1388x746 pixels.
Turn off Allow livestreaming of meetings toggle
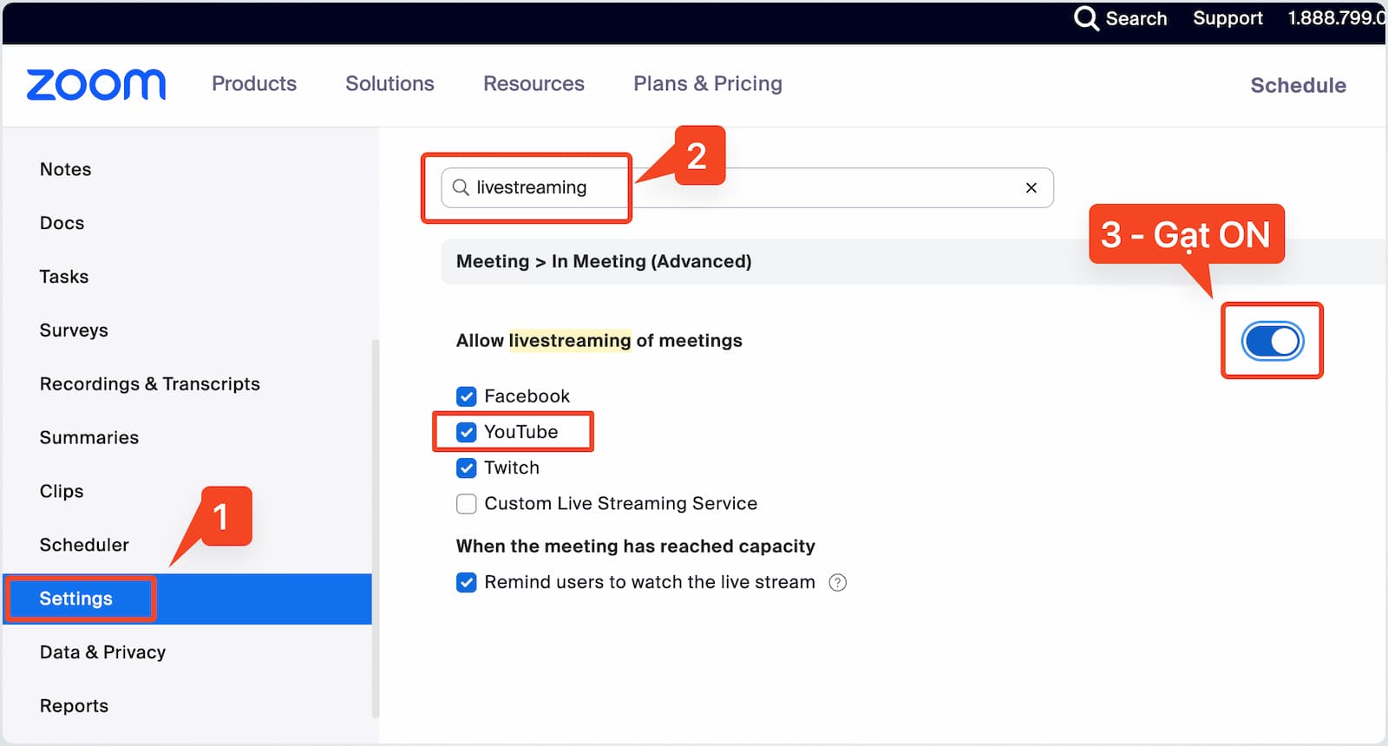click(1272, 341)
